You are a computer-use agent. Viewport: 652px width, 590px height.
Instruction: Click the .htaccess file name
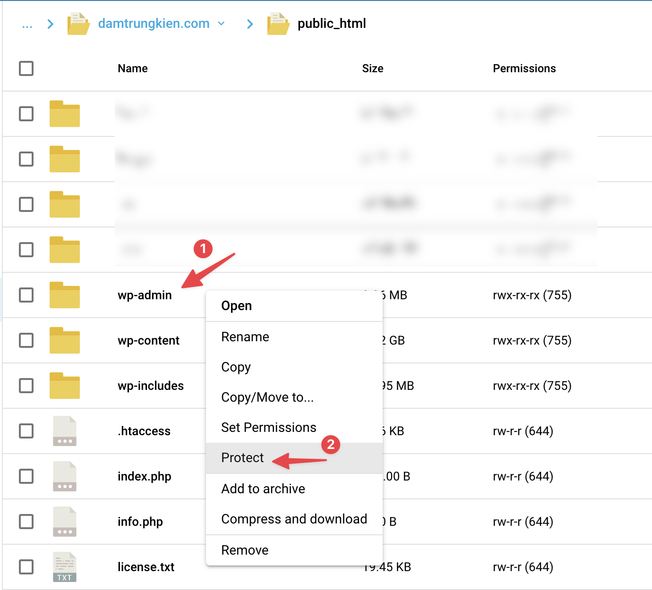[144, 431]
